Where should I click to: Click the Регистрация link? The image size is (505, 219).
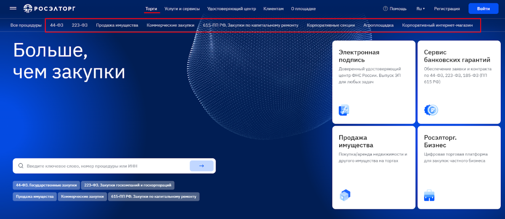pyautogui.click(x=447, y=8)
